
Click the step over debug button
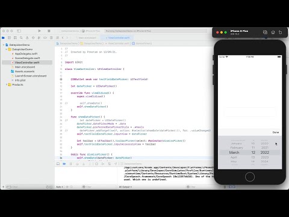[77, 164]
